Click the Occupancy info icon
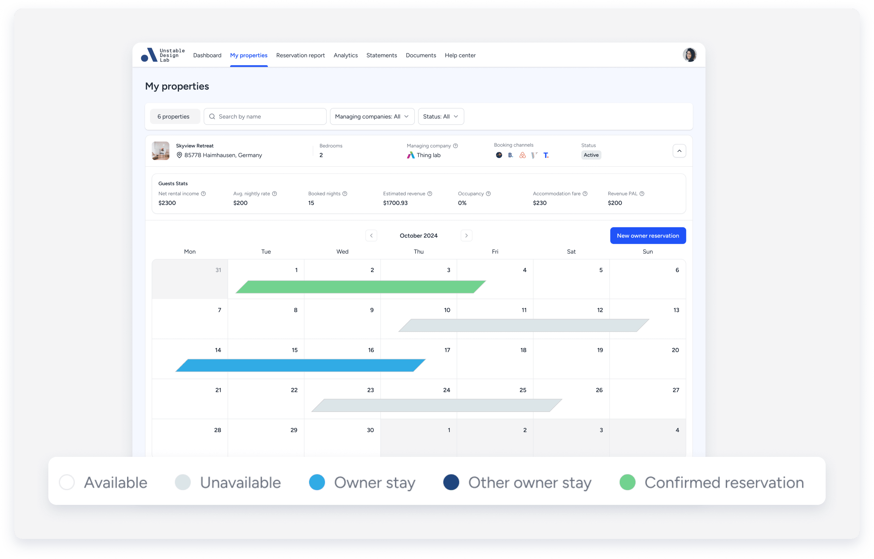874x559 pixels. (x=488, y=193)
